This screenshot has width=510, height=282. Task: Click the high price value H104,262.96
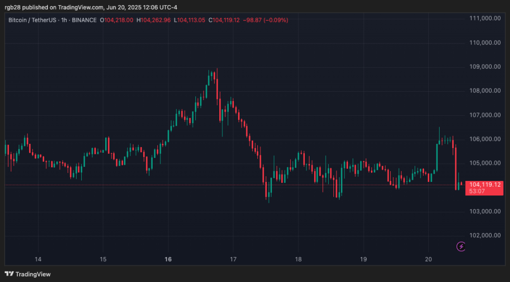pos(154,20)
